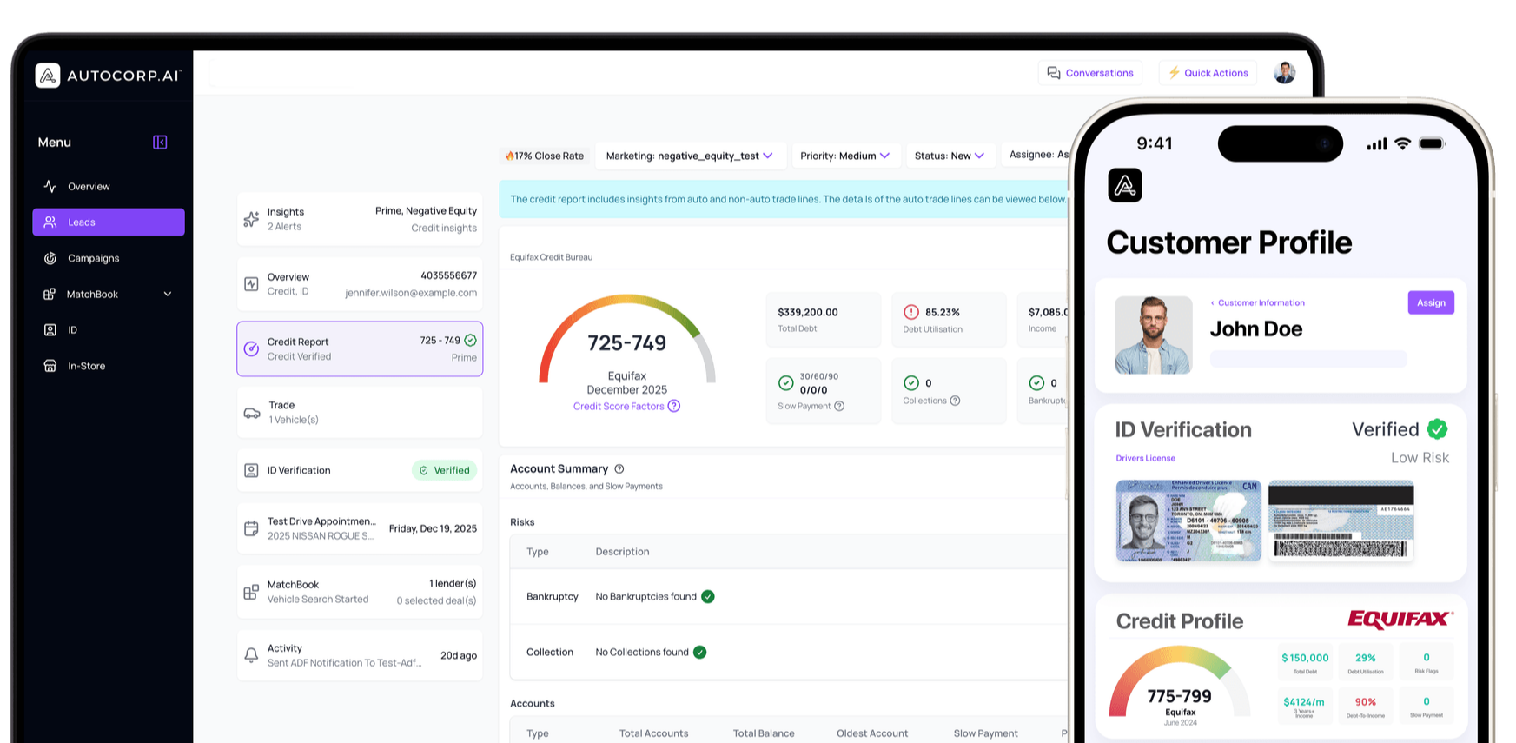This screenshot has width=1516, height=743.
Task: Click the driver's license front thumbnail
Action: point(1188,521)
